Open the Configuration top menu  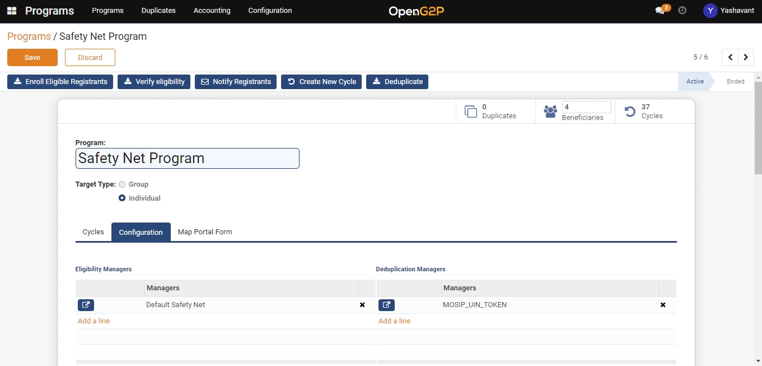point(270,11)
